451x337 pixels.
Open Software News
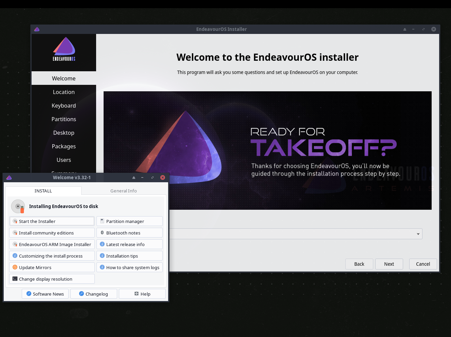click(45, 294)
